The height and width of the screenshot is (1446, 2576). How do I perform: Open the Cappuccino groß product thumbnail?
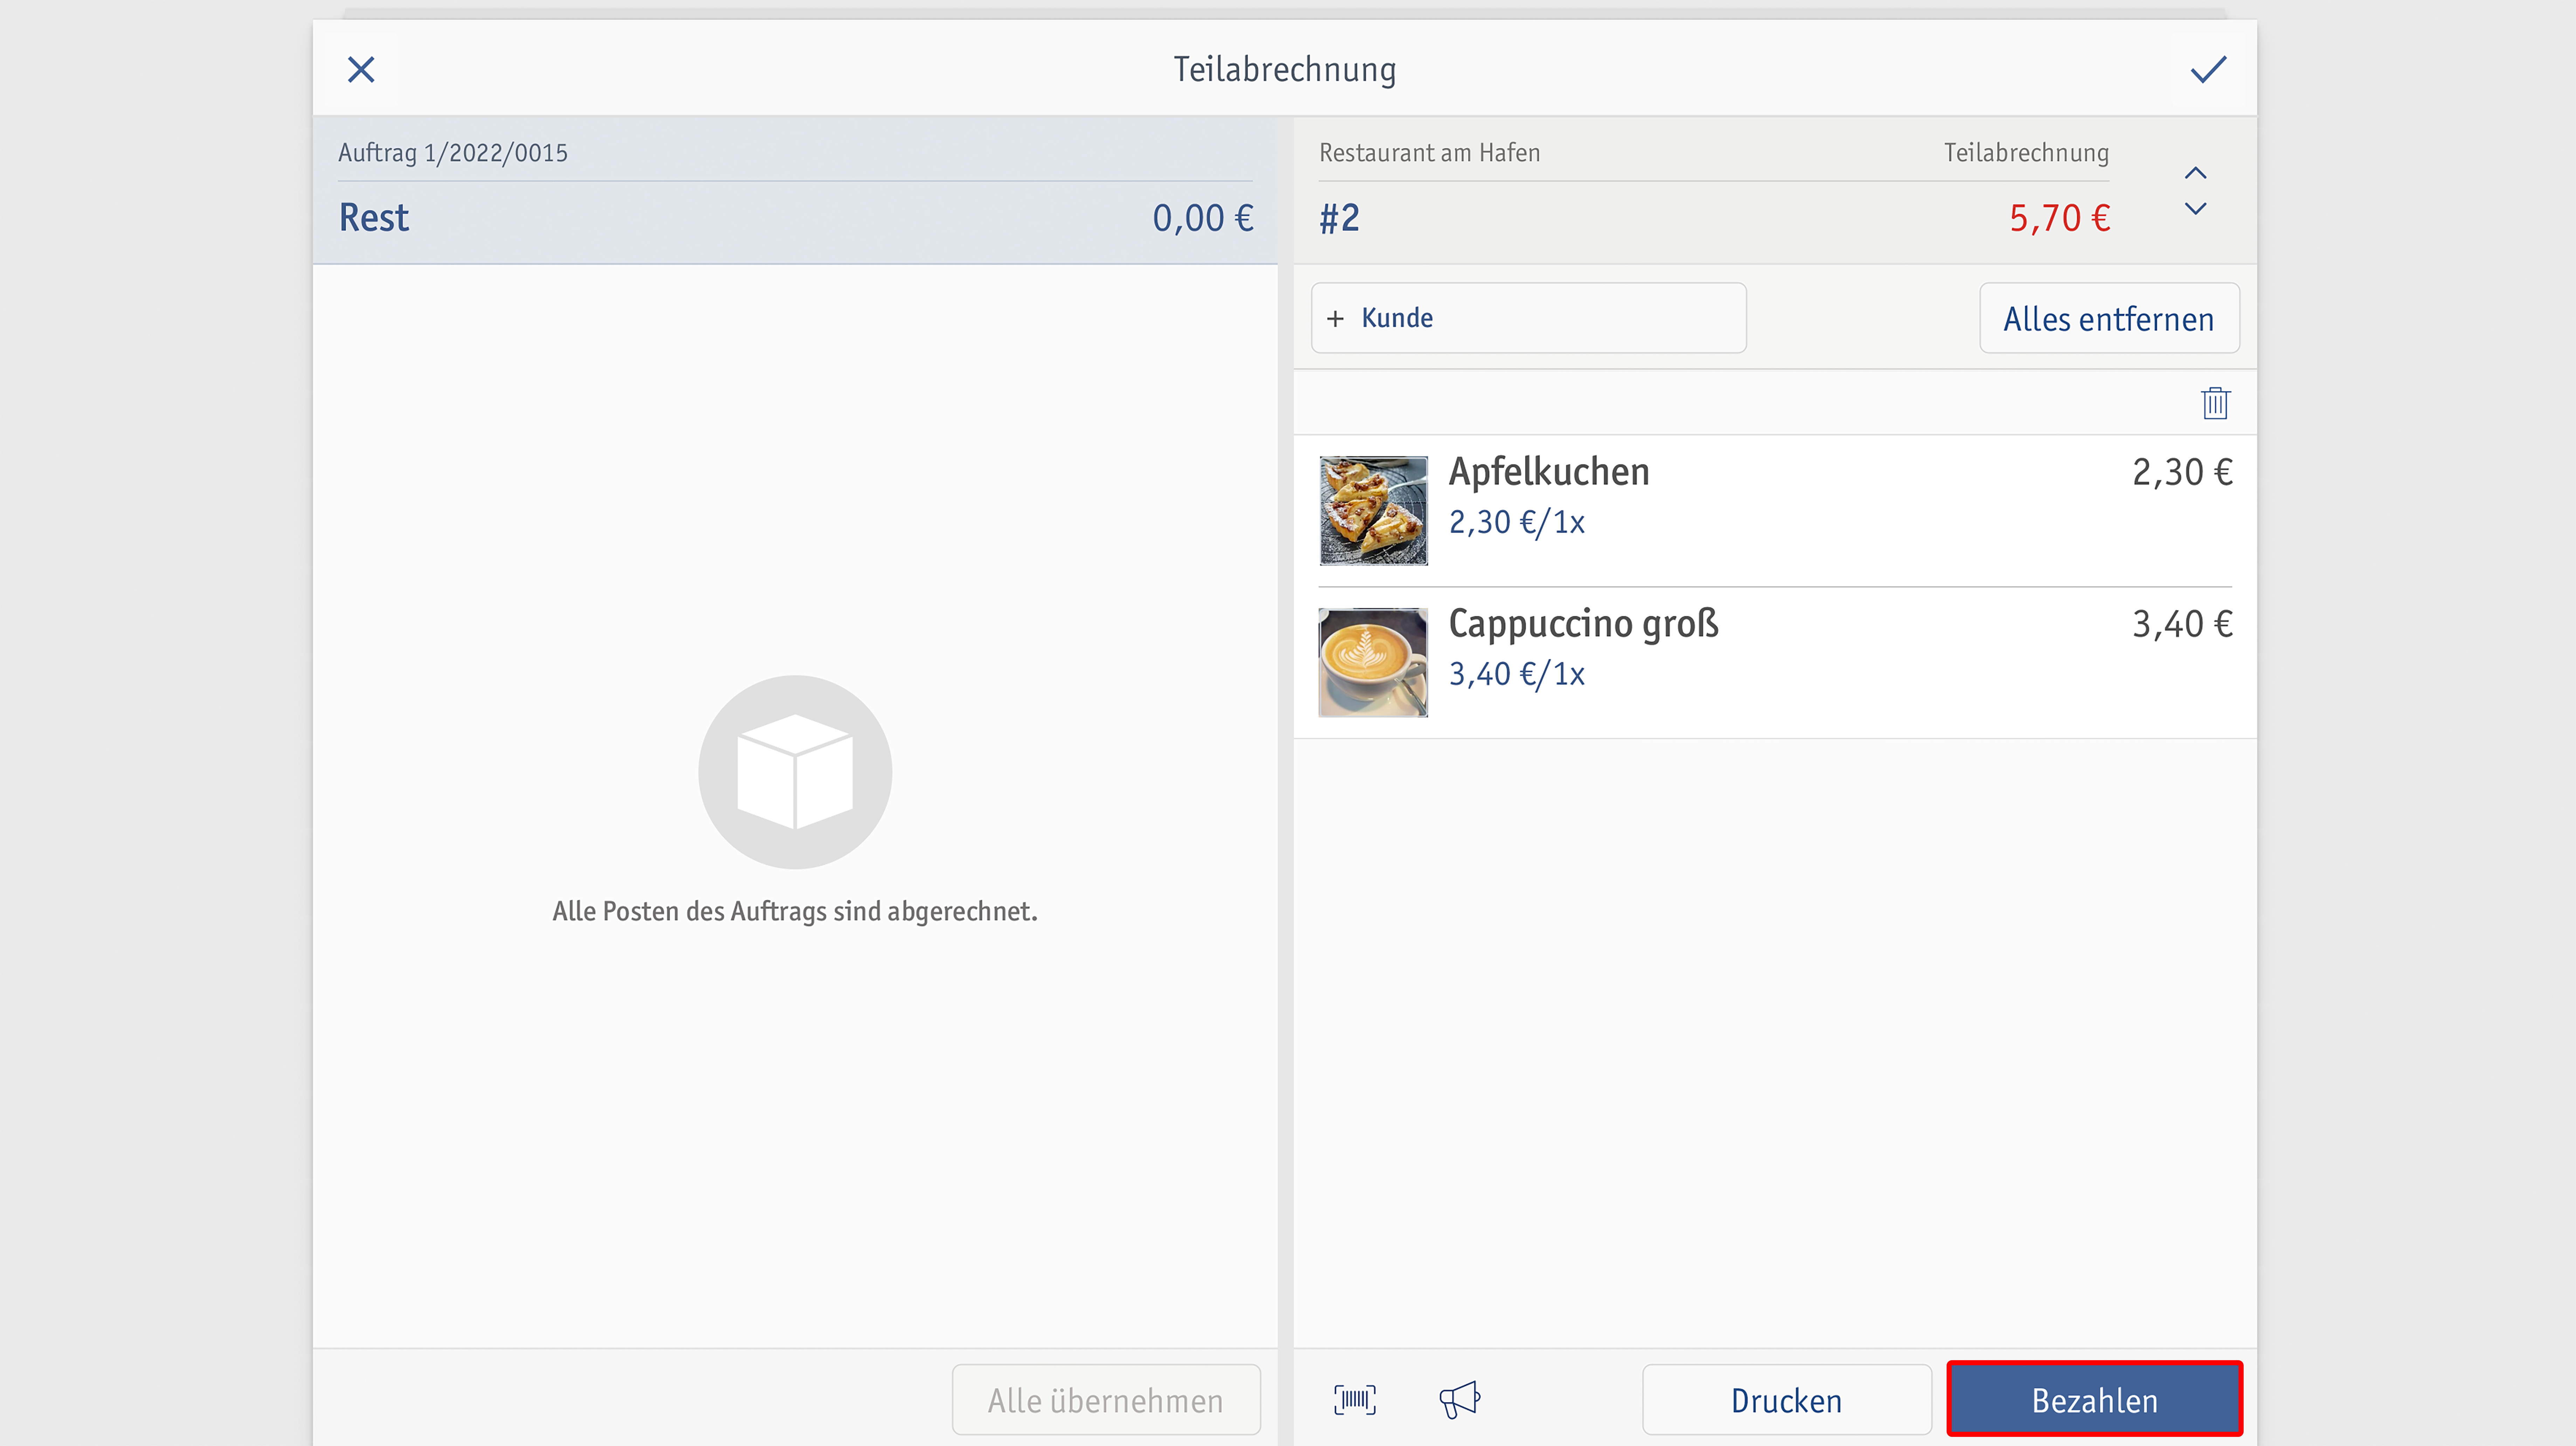1373,663
